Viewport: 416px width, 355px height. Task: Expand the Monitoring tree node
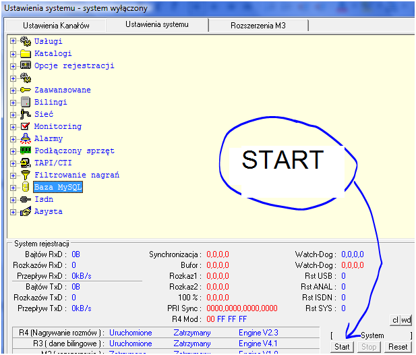(13, 127)
